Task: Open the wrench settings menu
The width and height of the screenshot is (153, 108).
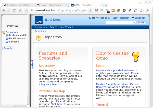Action: [148, 10]
